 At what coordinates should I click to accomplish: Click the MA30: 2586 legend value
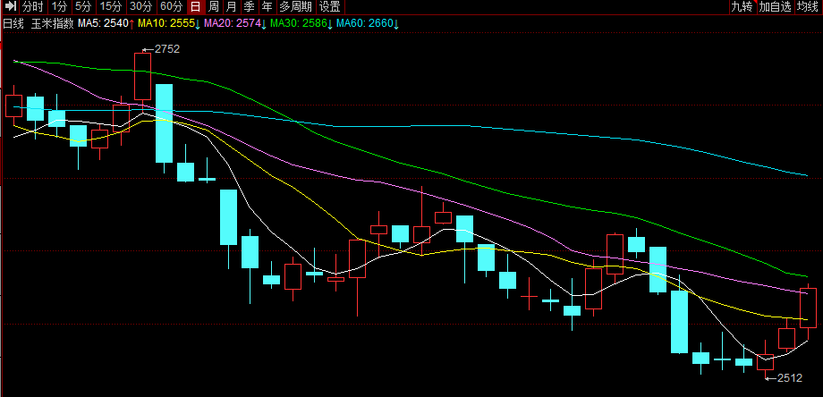click(x=301, y=23)
